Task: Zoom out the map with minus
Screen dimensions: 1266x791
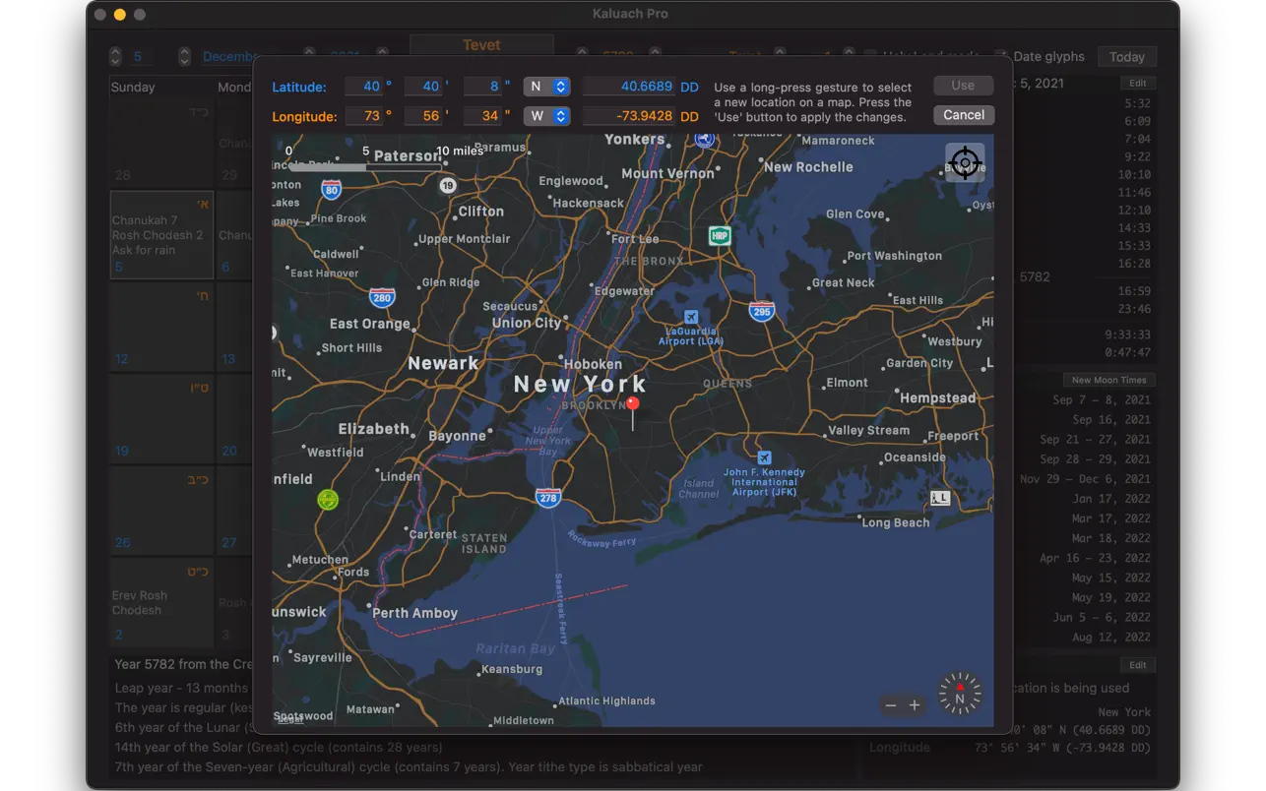Action: click(891, 705)
